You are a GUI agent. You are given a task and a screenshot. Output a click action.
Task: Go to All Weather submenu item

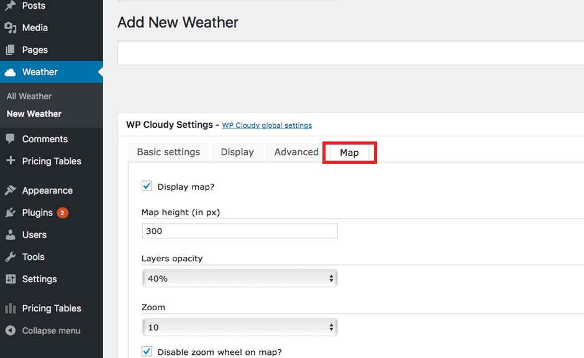[x=29, y=96]
